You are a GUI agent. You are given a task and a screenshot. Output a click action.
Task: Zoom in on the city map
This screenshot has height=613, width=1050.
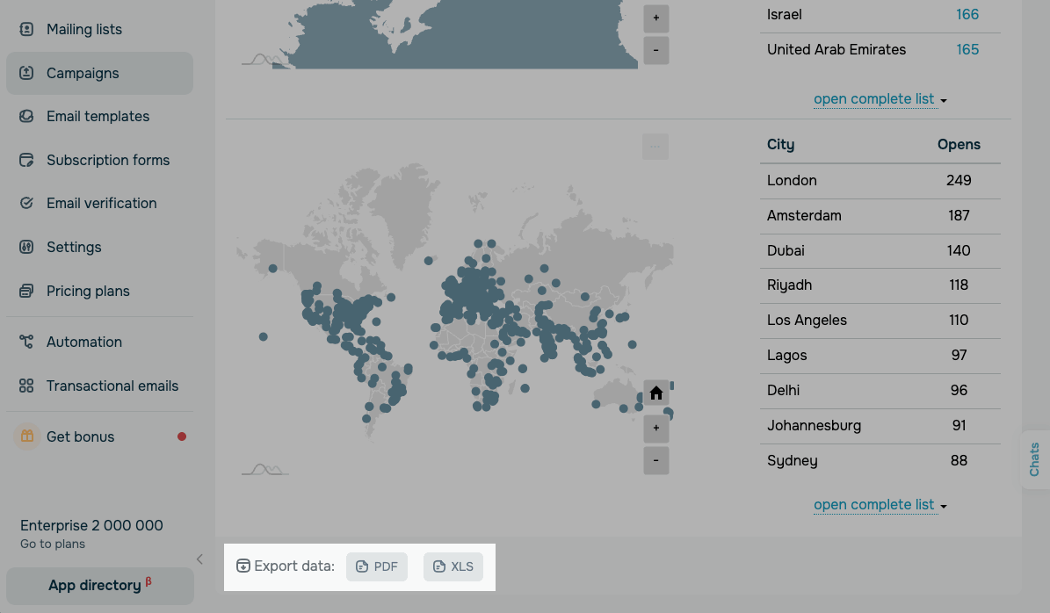tap(656, 429)
